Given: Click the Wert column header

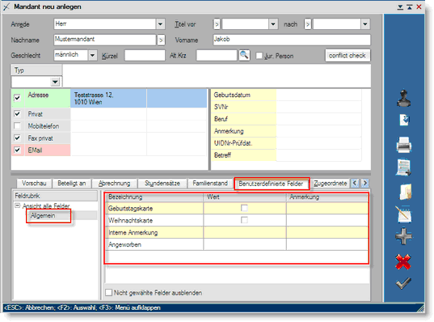Looking at the screenshot, I should point(245,197).
